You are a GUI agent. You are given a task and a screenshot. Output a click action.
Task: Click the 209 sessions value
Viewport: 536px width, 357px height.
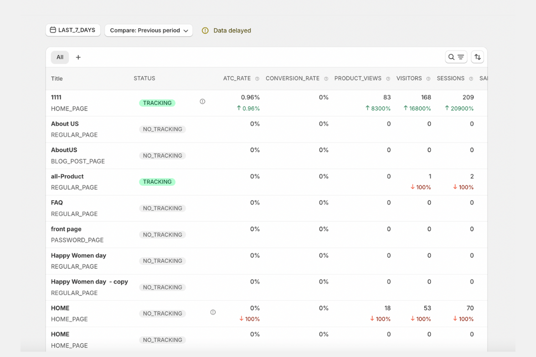tap(468, 97)
